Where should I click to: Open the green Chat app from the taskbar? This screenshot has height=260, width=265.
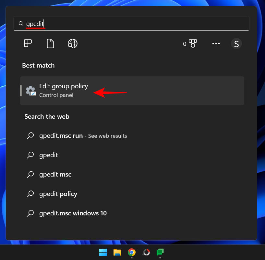coord(160,252)
